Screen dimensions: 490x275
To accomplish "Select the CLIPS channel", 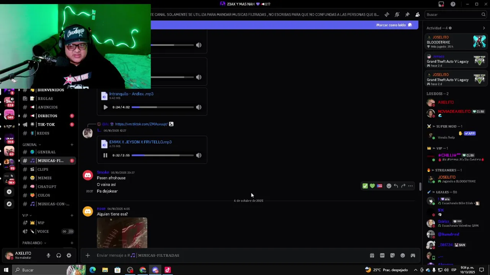I will tap(48, 169).
